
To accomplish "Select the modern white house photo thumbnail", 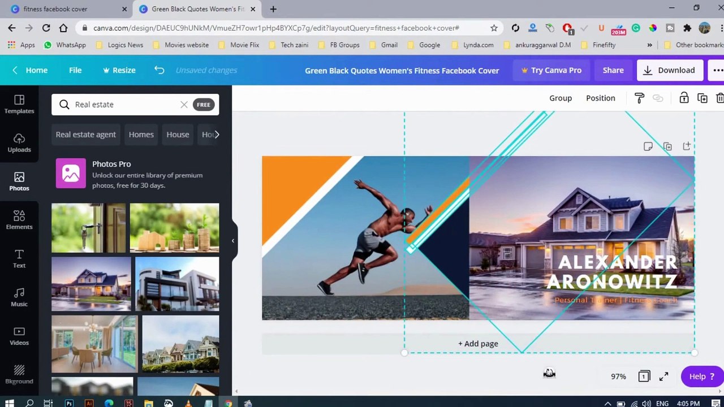I will tap(177, 284).
